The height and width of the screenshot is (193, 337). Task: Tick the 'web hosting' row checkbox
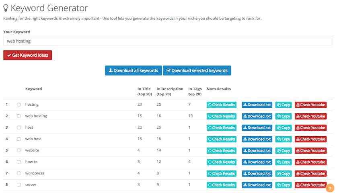19,116
